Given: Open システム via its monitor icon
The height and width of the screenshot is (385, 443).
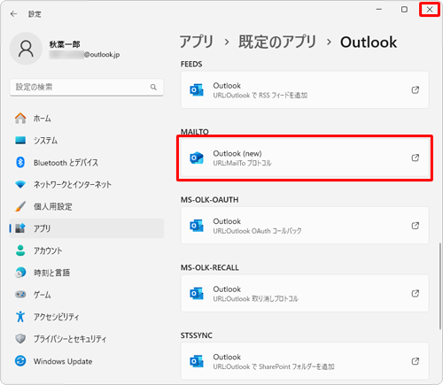Looking at the screenshot, I should tap(20, 141).
